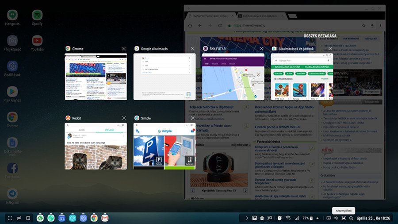Click the muted volume tray icon
Image resolution: width=398 pixels, height=224 pixels.
click(336, 218)
